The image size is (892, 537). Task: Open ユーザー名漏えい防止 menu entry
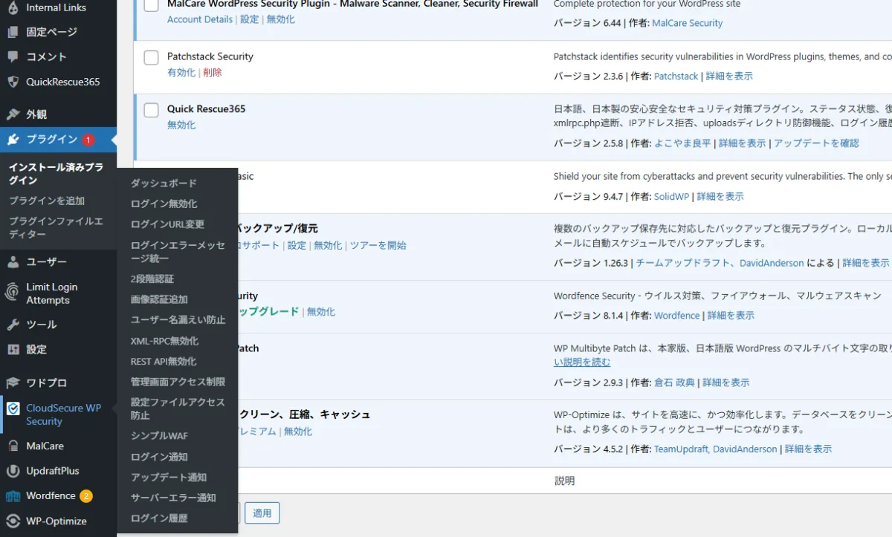pos(178,319)
